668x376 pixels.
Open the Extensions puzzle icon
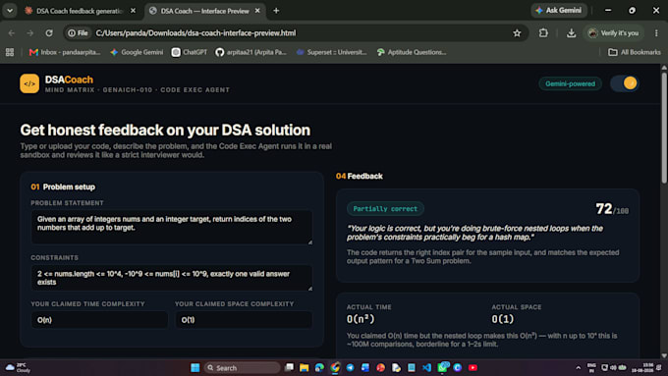(543, 32)
